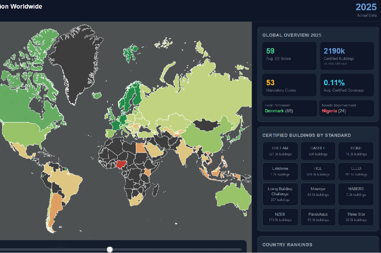Select the CASBEE standard card

[x=318, y=151]
